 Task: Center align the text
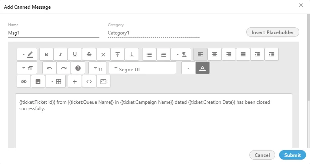point(215,54)
